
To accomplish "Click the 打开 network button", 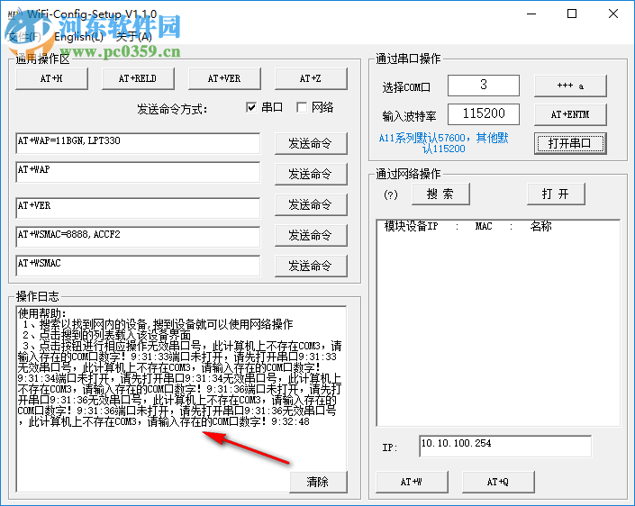I will (x=556, y=194).
